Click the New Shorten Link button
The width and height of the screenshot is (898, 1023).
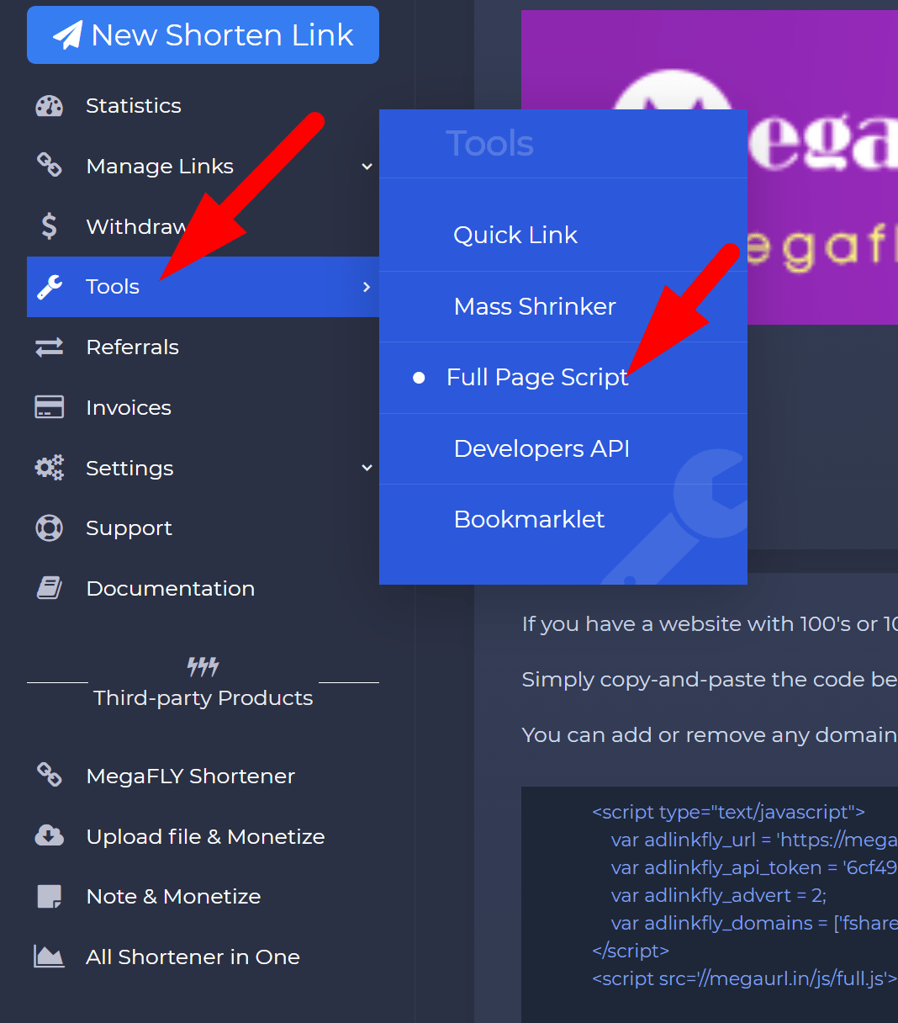(203, 34)
